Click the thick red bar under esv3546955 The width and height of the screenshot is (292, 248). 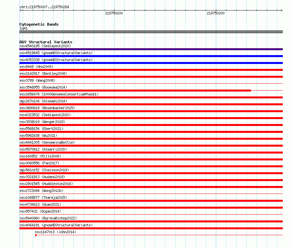[135, 91]
